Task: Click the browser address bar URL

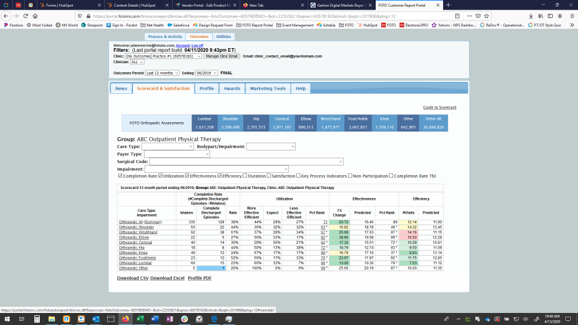Action: click(x=244, y=16)
